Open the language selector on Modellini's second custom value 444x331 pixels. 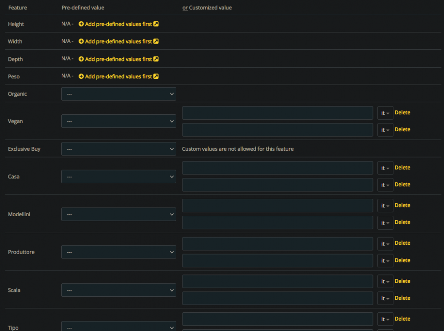[x=385, y=223]
